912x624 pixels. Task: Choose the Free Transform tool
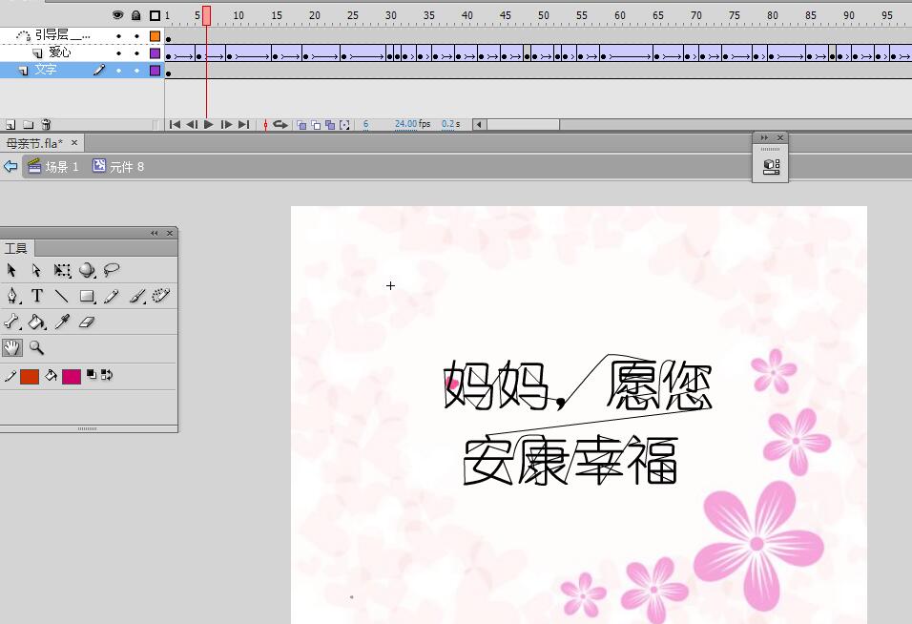click(x=62, y=271)
